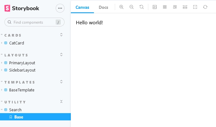Screen dimensions: 216x127
Task: Switch to the Docs tab
Action: [103, 7]
